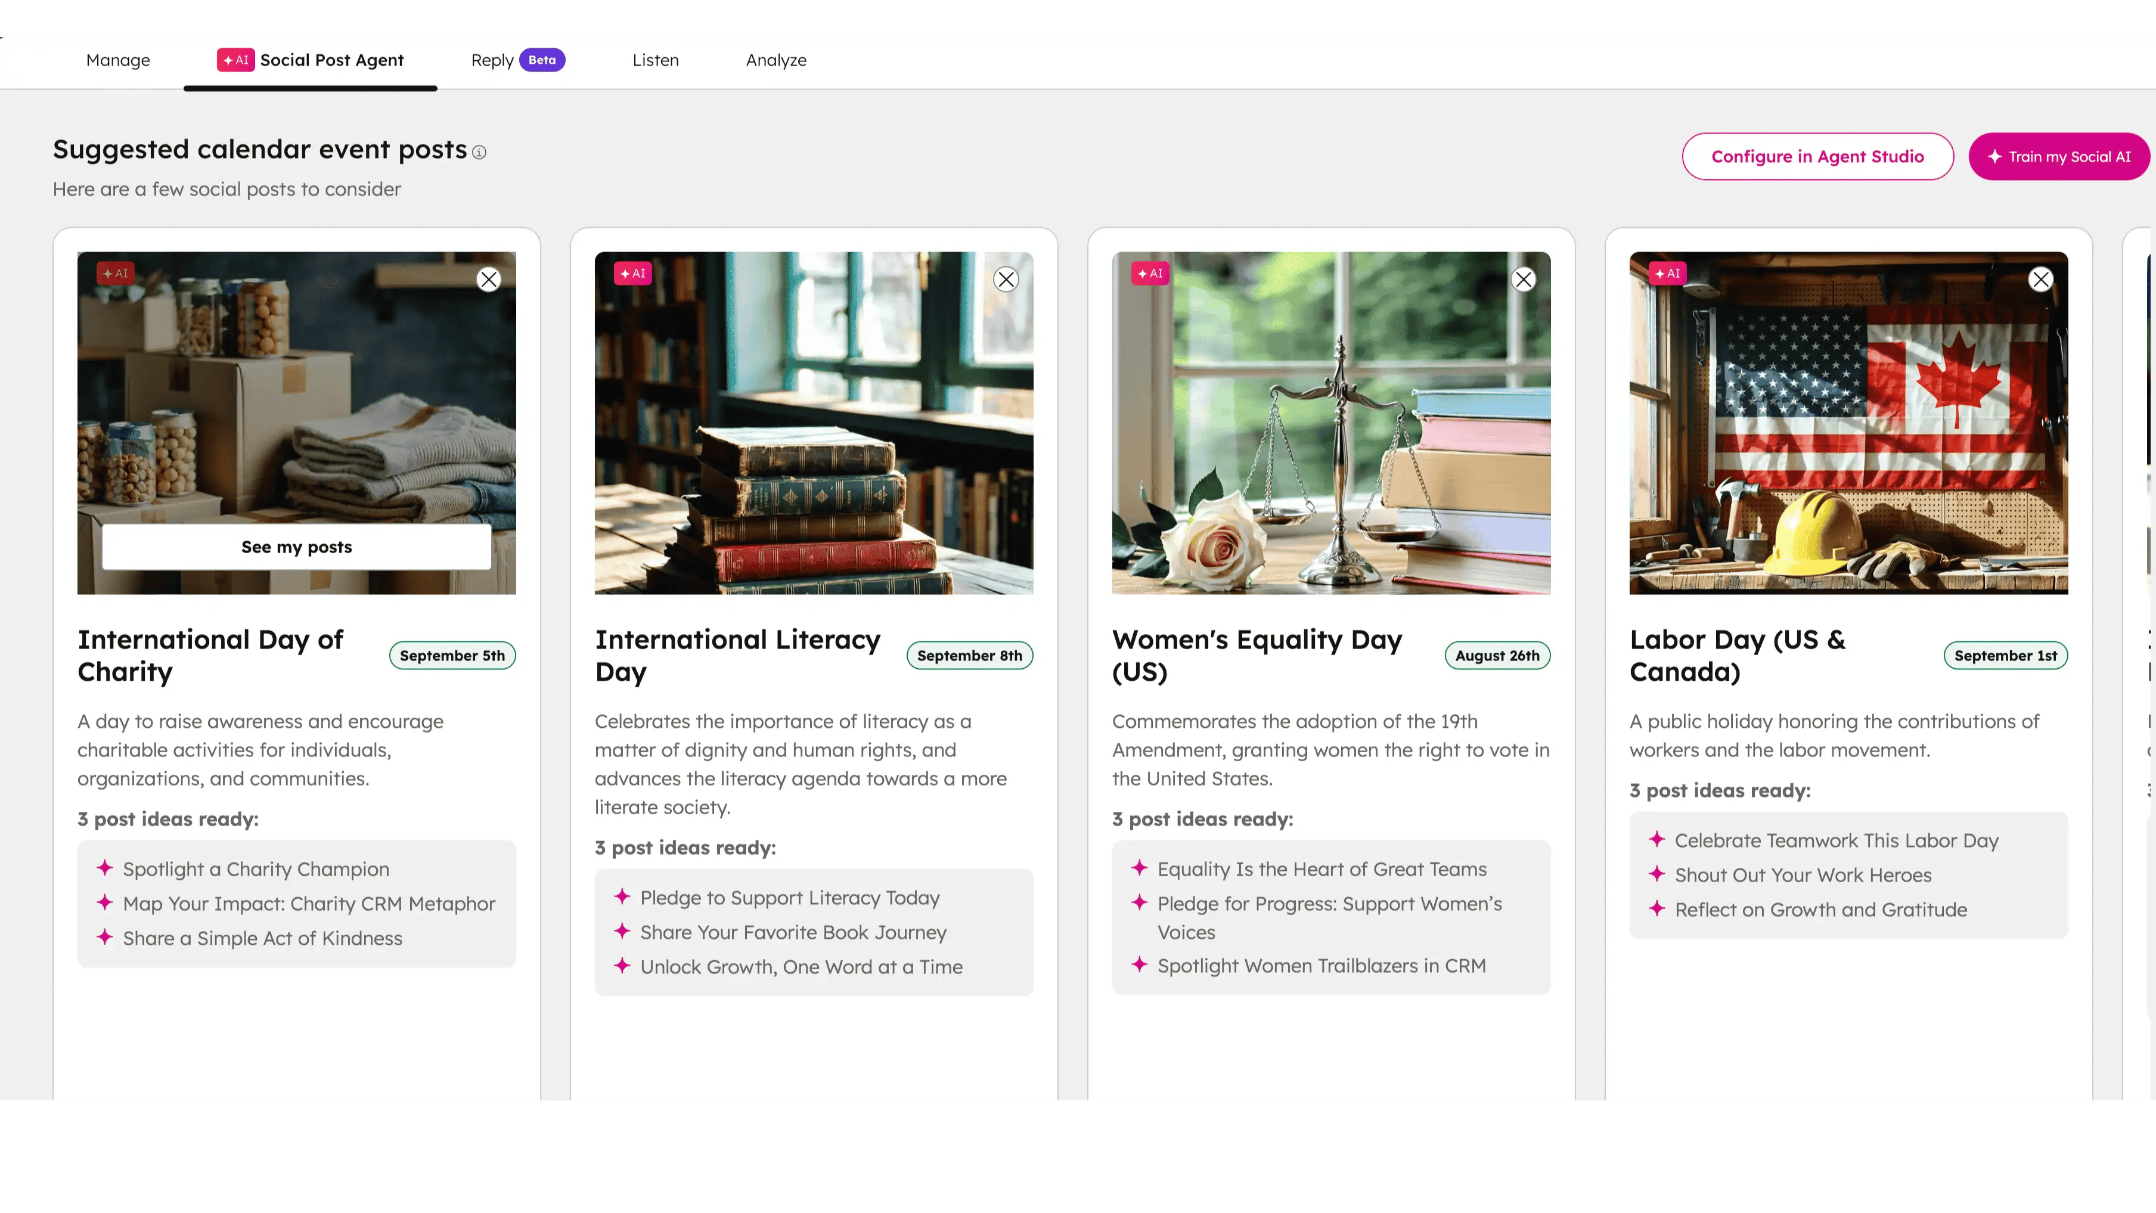
Task: Select Share Your Favorite Book Journey idea
Action: tap(793, 932)
